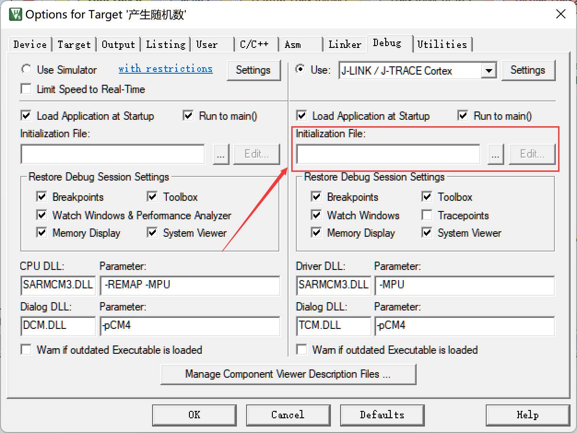Viewport: 577px width, 433px height.
Task: Toggle J-LINK side Breakpoints checkbox
Action: pyautogui.click(x=317, y=197)
